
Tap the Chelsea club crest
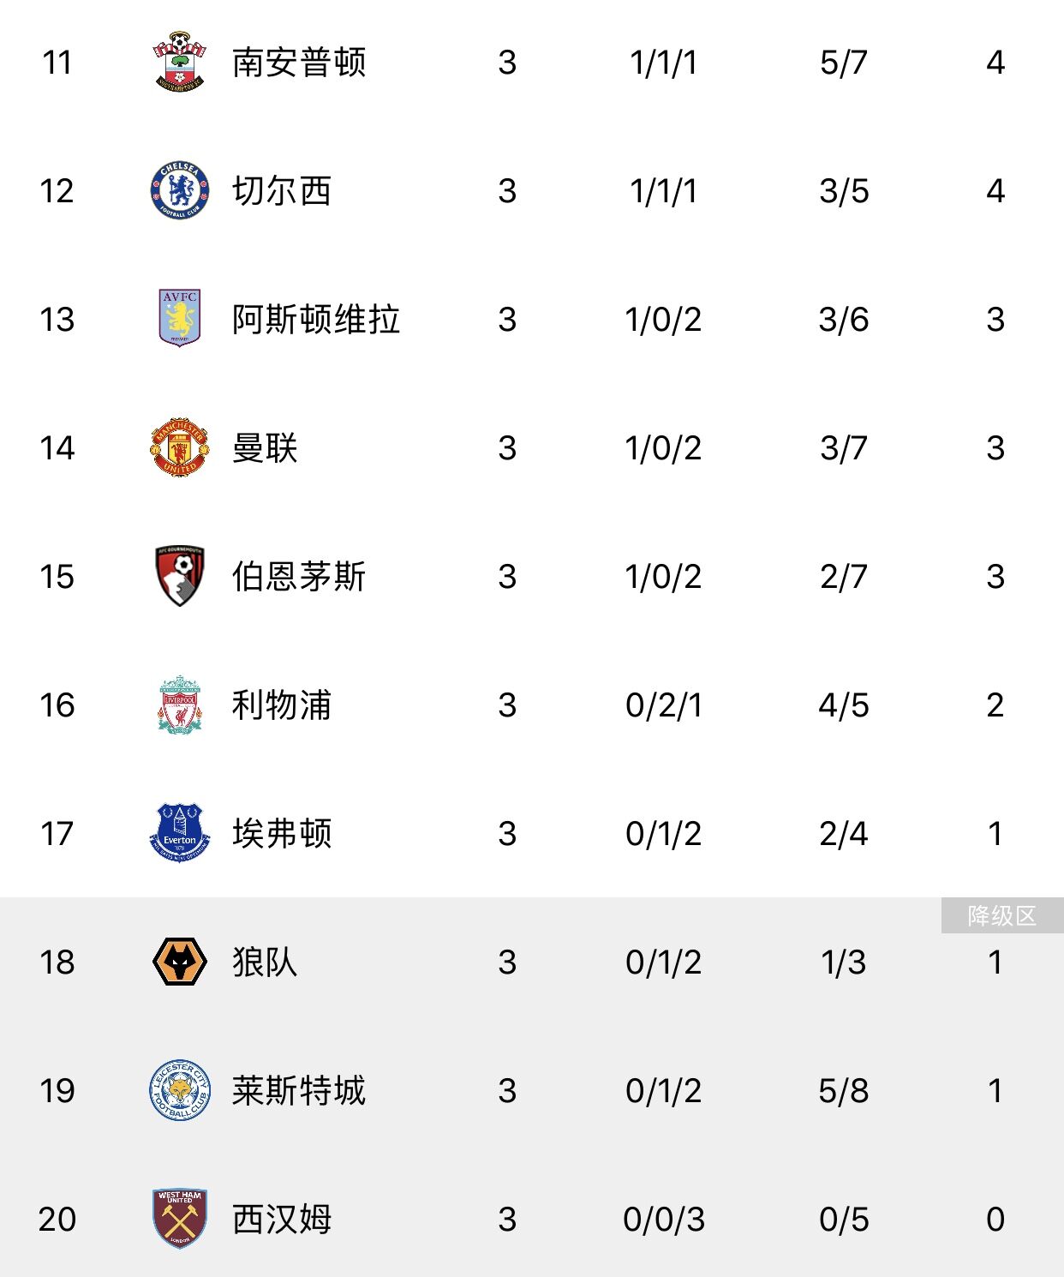tap(179, 190)
